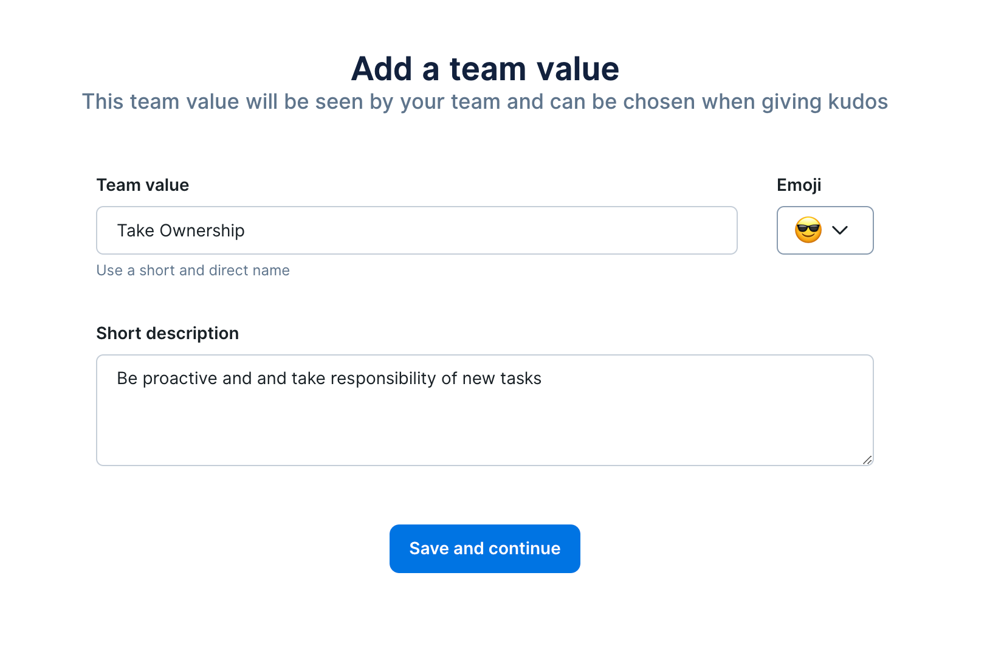This screenshot has width=1004, height=660.
Task: Click the 'Use a short and direct name' hint
Action: [x=193, y=270]
